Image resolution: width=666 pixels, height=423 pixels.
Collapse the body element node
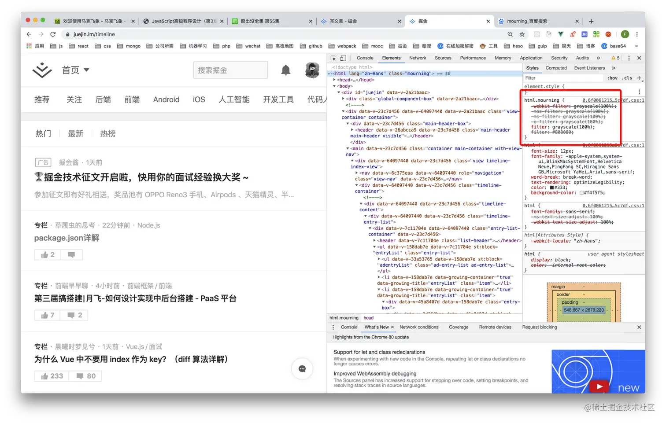click(334, 86)
